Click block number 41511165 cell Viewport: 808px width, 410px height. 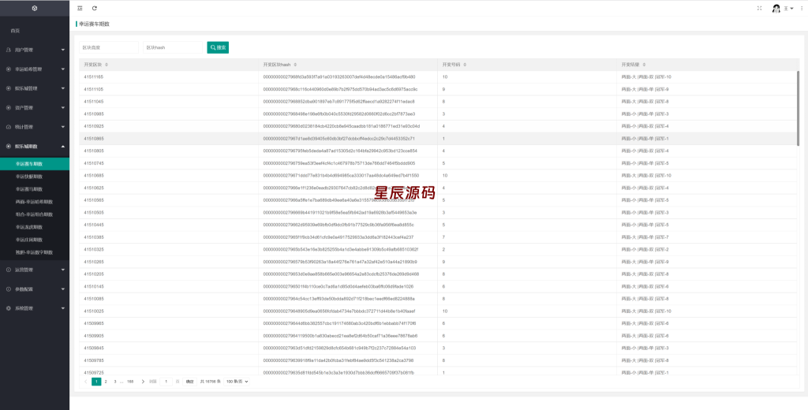[94, 76]
